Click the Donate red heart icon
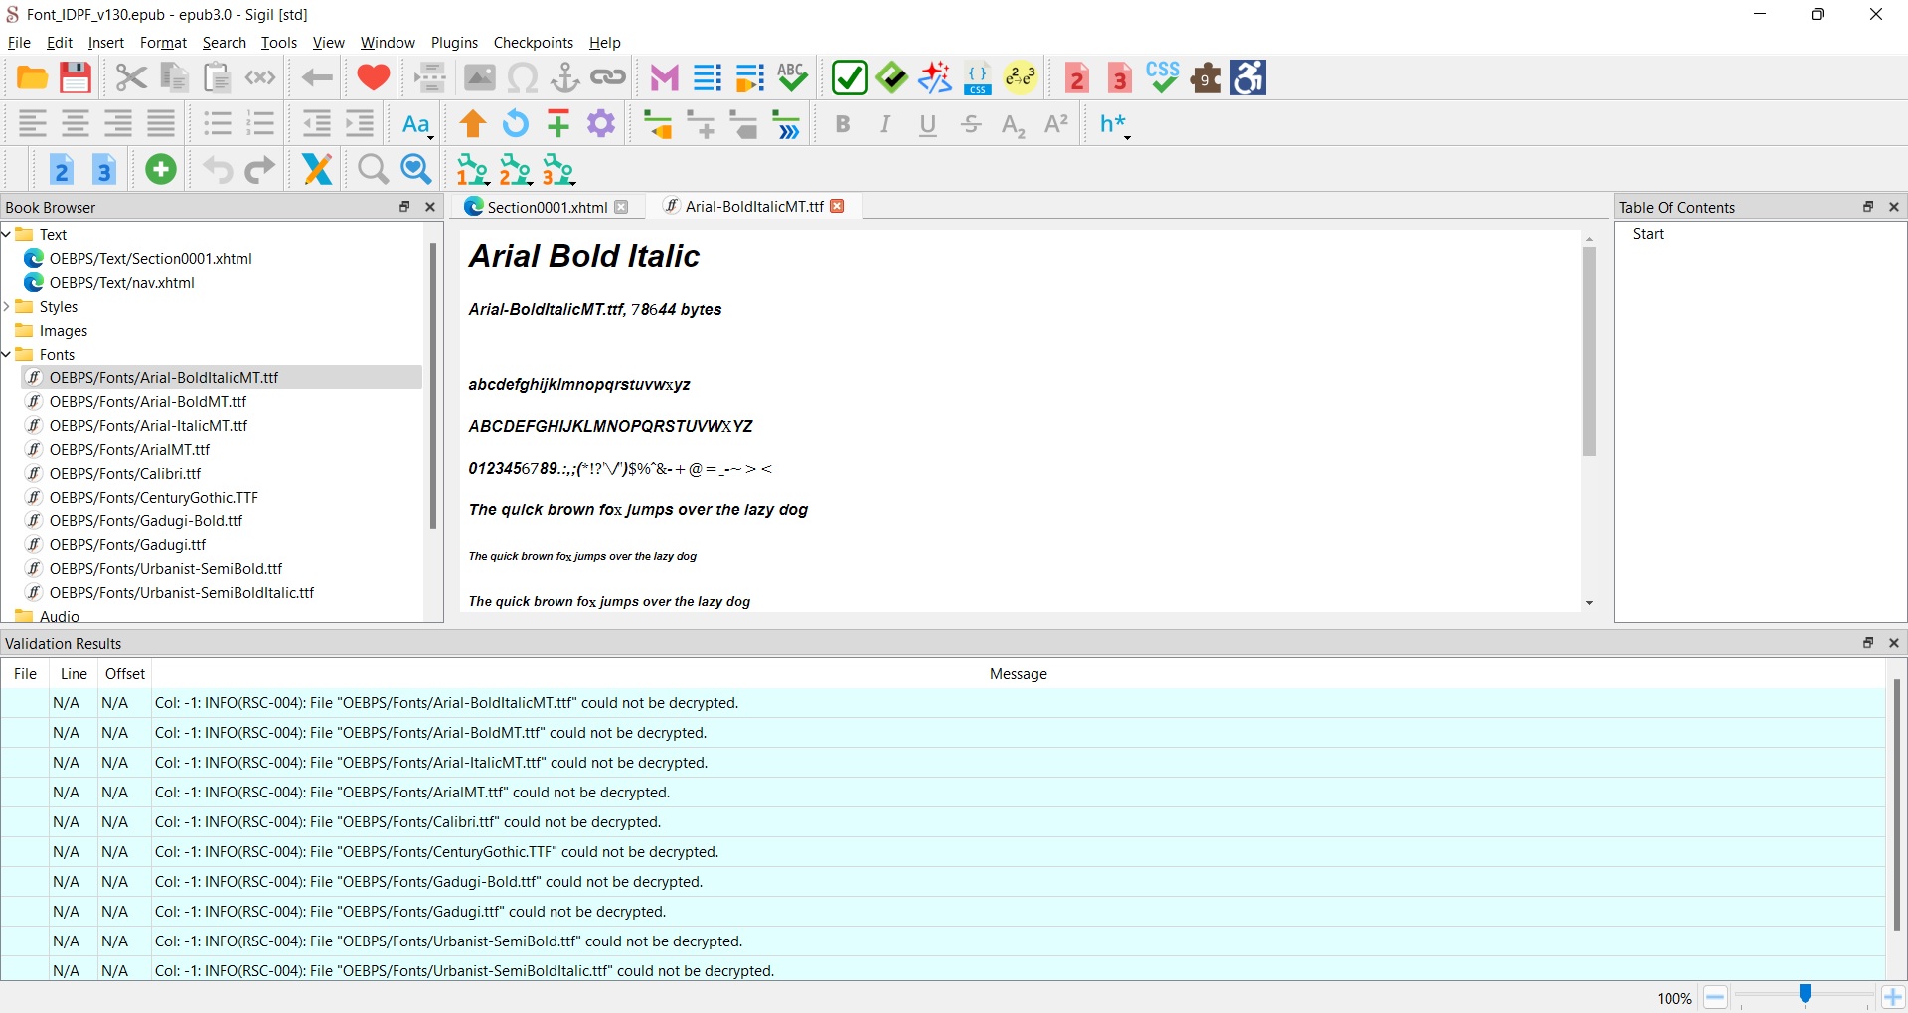 tap(374, 77)
